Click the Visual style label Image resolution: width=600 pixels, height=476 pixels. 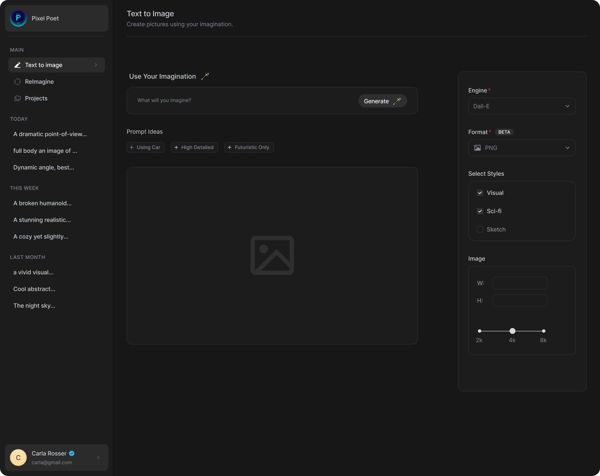click(x=495, y=193)
